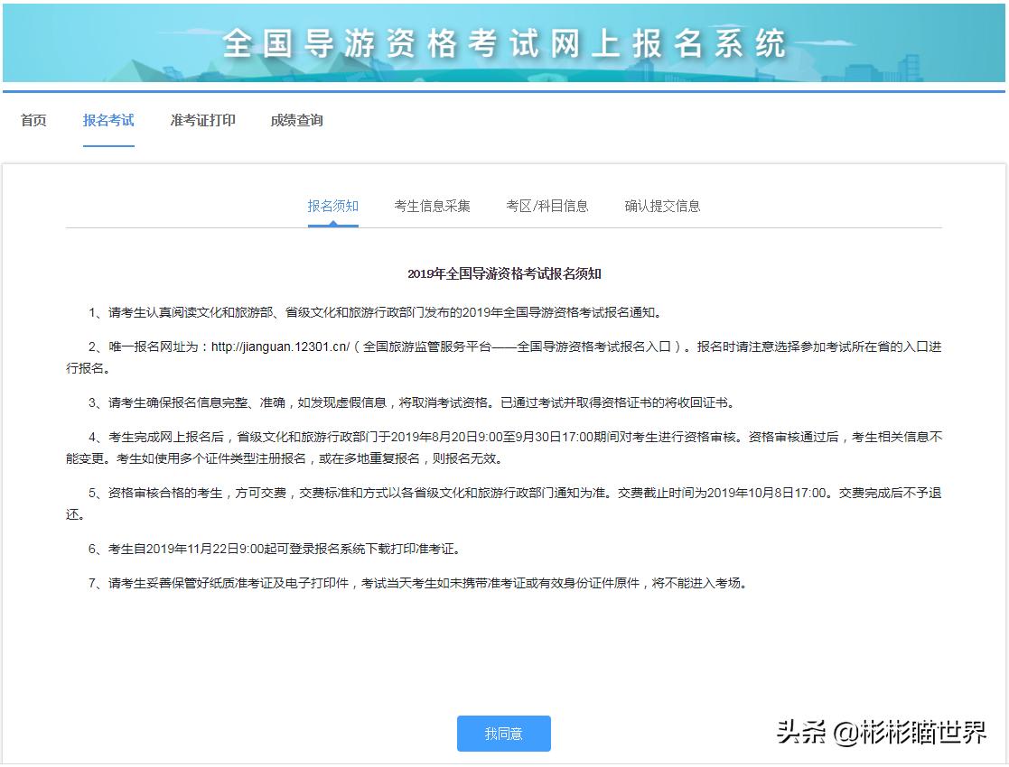
Task: Switch to the 考生信息采集 step tab
Action: (433, 205)
